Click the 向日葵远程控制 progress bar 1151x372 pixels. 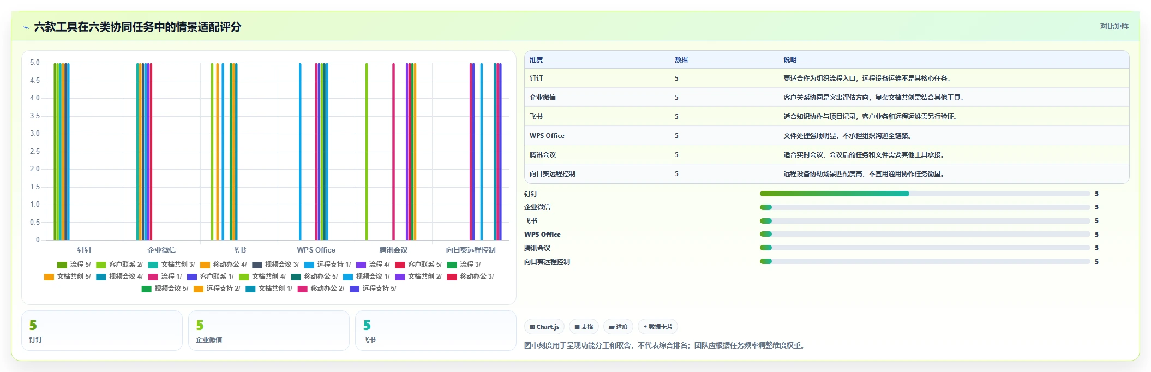click(925, 262)
